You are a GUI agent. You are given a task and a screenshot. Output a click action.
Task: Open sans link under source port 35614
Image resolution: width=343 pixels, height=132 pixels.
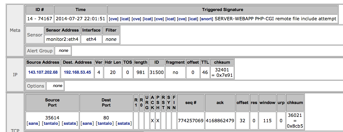[x=33, y=124]
